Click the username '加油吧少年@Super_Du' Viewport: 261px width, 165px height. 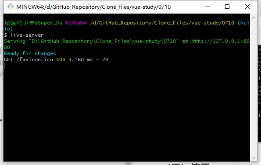[x=33, y=23]
